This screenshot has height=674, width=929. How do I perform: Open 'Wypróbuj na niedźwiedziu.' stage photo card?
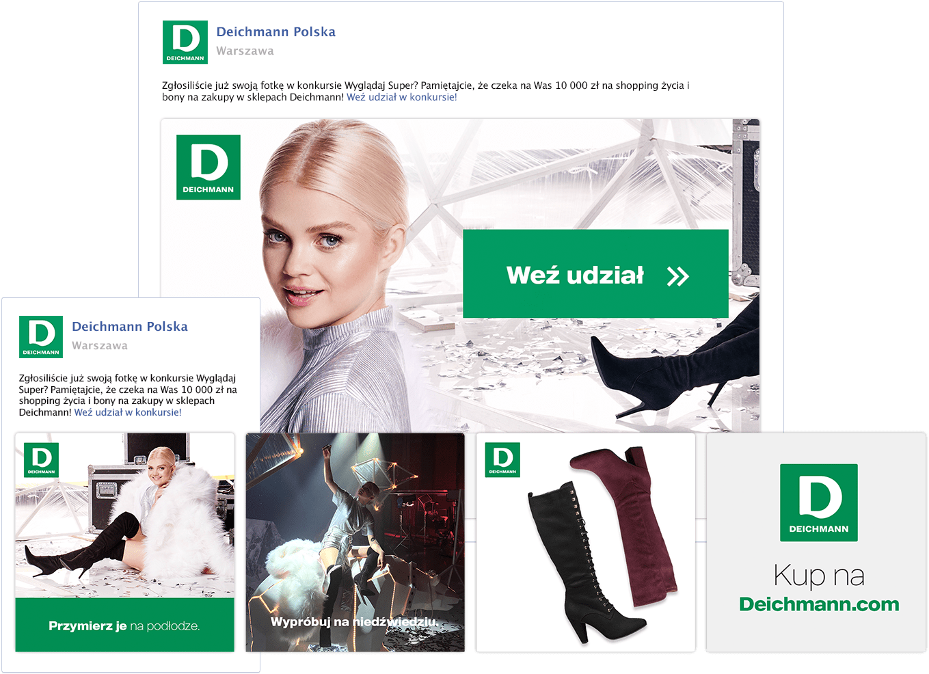pos(355,542)
